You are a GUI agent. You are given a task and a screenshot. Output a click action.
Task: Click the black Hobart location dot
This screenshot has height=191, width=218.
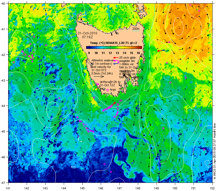coord(124,75)
